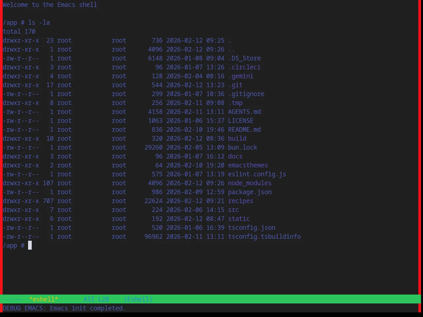The image size is (423, 317).
Task: Click the emacsthemes directory name
Action: pos(248,165)
